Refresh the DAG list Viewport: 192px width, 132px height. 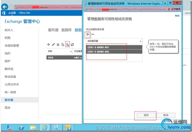72,45
